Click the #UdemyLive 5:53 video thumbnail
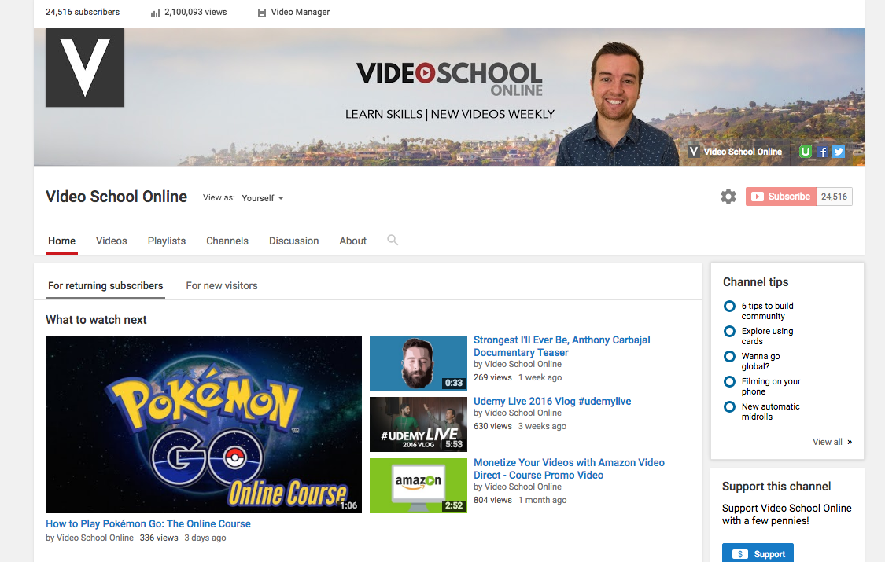Image resolution: width=885 pixels, height=562 pixels. tap(419, 424)
